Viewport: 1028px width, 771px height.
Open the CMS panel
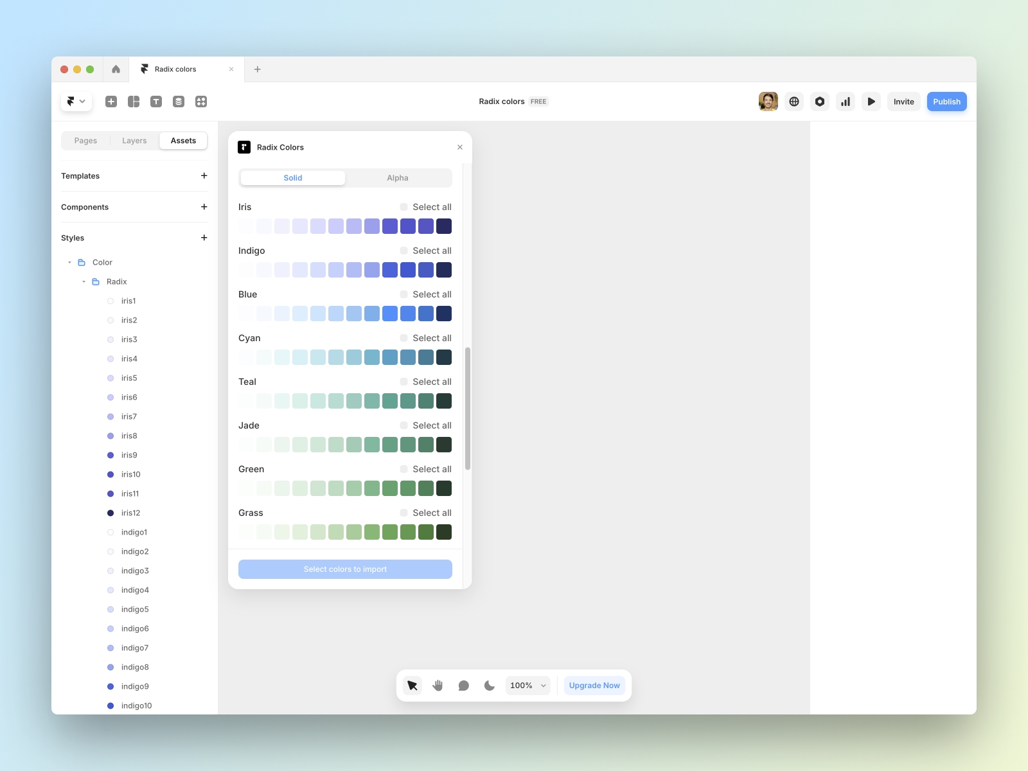[x=179, y=102]
